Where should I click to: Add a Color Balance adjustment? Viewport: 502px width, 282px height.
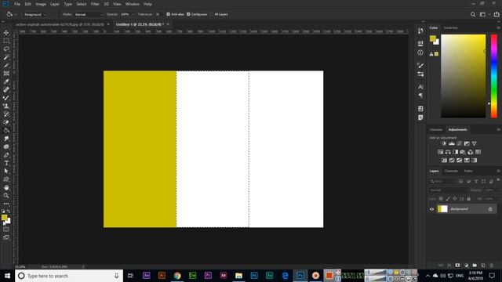pos(448,152)
